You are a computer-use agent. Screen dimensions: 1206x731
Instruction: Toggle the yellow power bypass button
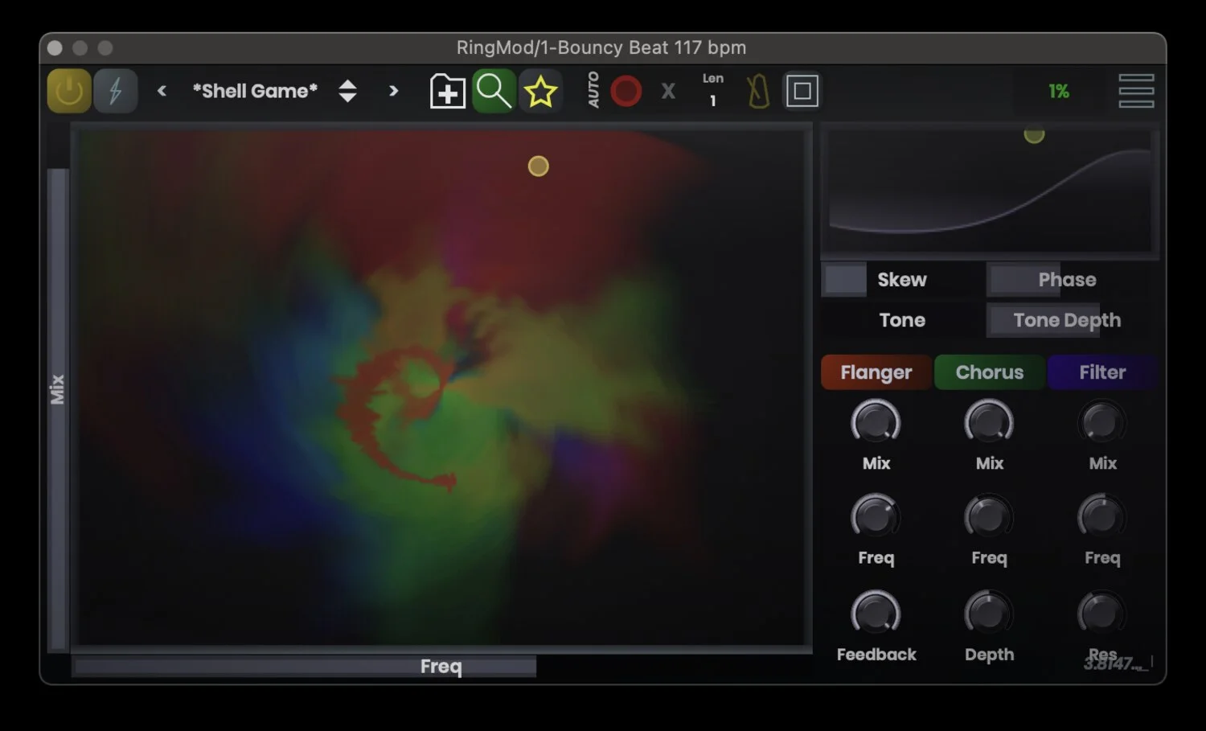point(68,91)
